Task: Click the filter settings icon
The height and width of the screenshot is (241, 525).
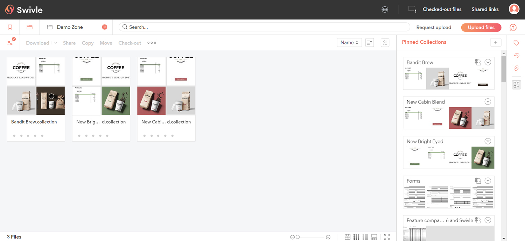Action: [x=10, y=43]
